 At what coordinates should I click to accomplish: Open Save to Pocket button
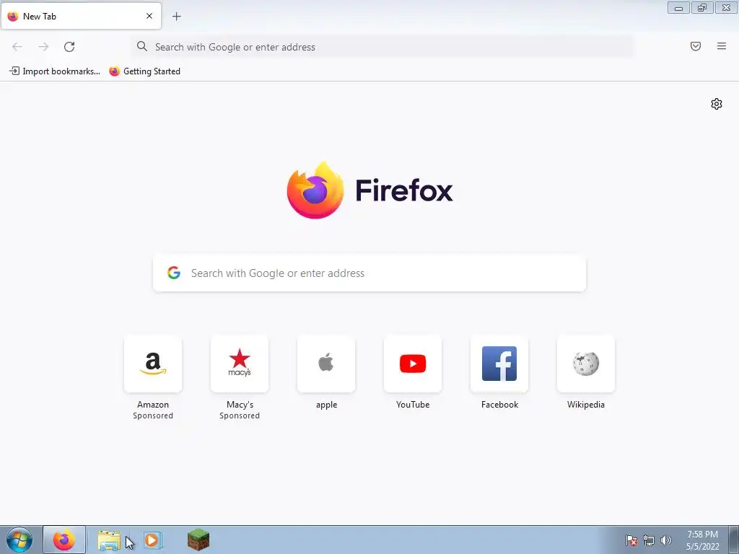(695, 46)
